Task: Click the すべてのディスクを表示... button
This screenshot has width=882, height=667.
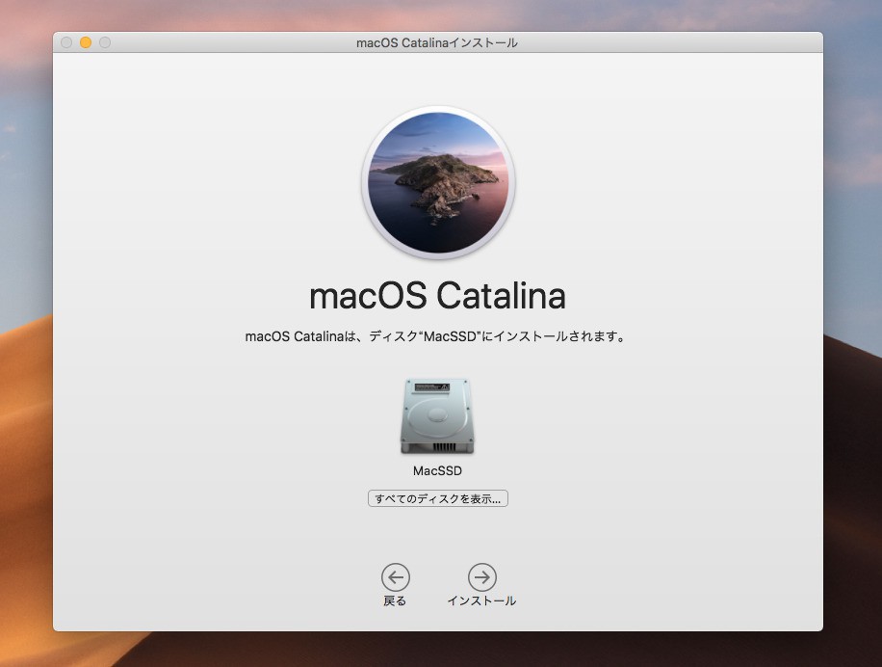Action: (x=437, y=498)
